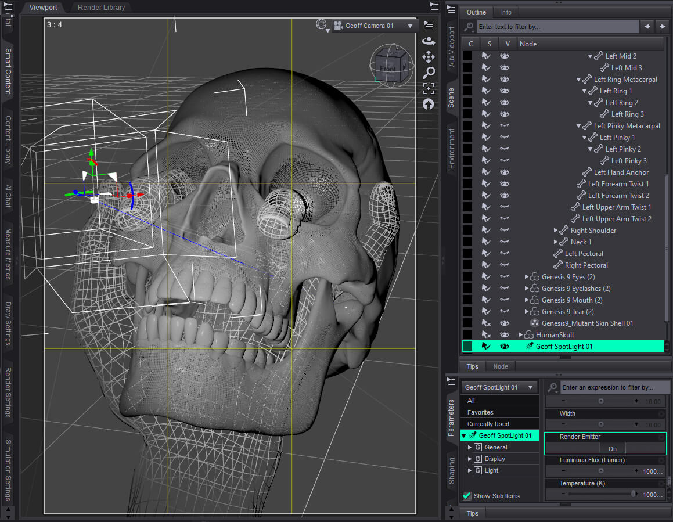Expand the HumanSkull node
Viewport: 673px width, 522px height.
[x=521, y=334]
